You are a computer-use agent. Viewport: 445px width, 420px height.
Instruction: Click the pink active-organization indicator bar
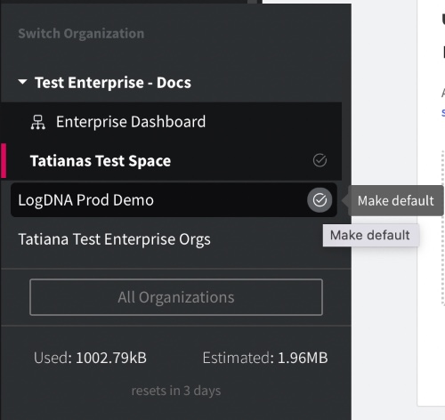(x=4, y=161)
